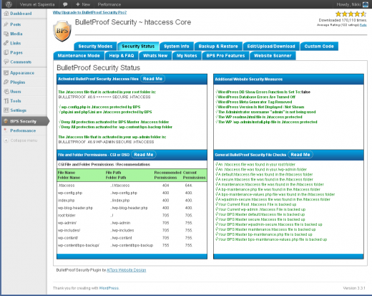Open Dashboard in sidebar menu

click(21, 14)
